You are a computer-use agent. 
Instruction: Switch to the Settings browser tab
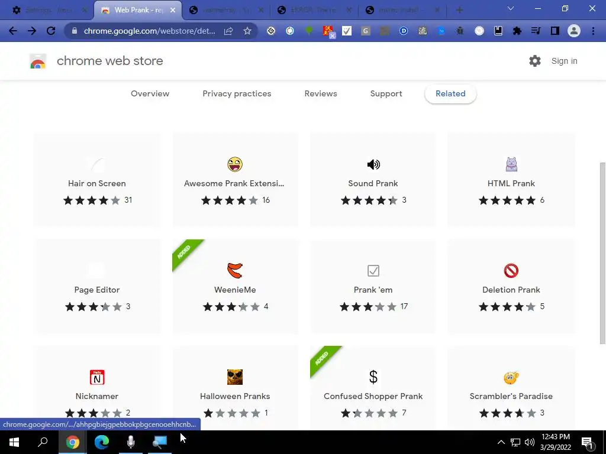click(47, 10)
